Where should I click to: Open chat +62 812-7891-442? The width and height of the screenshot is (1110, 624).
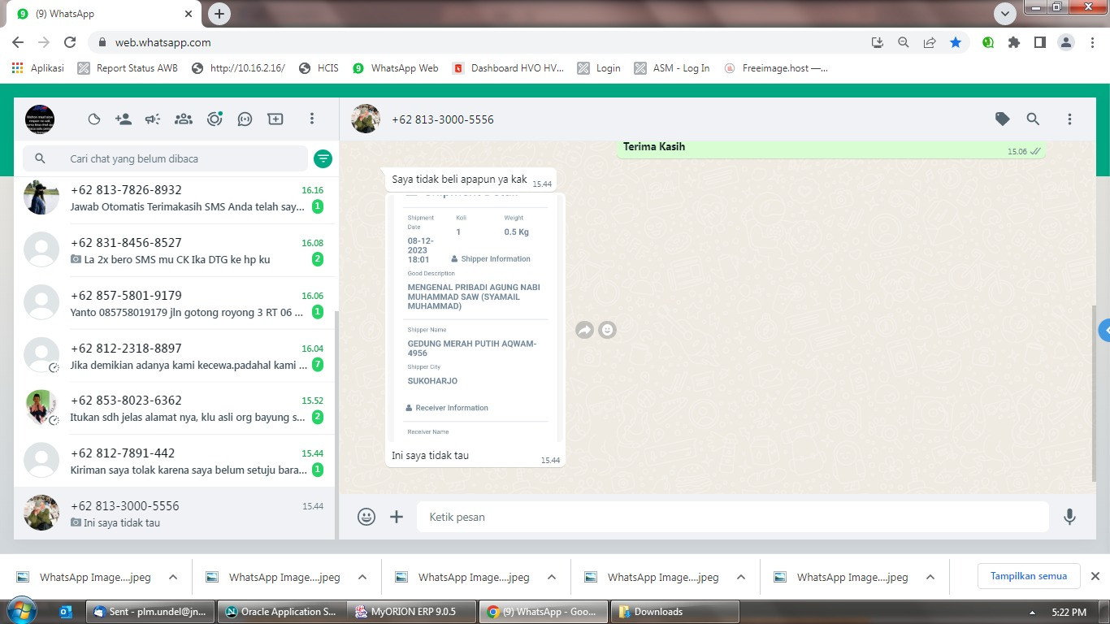[x=175, y=461]
